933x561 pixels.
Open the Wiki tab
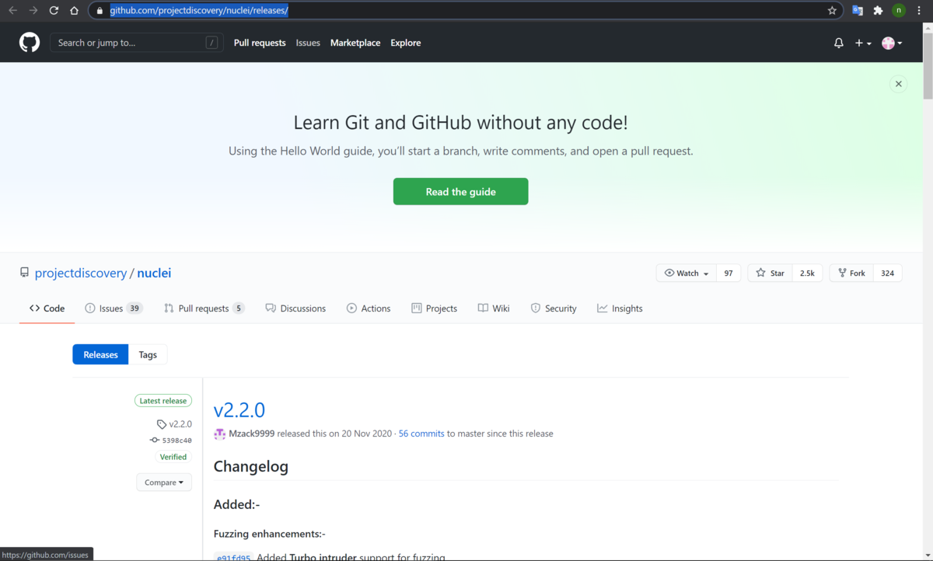point(494,308)
